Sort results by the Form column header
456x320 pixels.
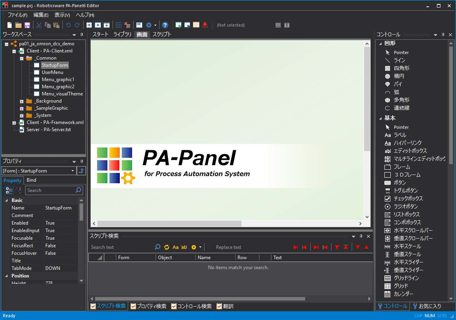pyautogui.click(x=136, y=258)
